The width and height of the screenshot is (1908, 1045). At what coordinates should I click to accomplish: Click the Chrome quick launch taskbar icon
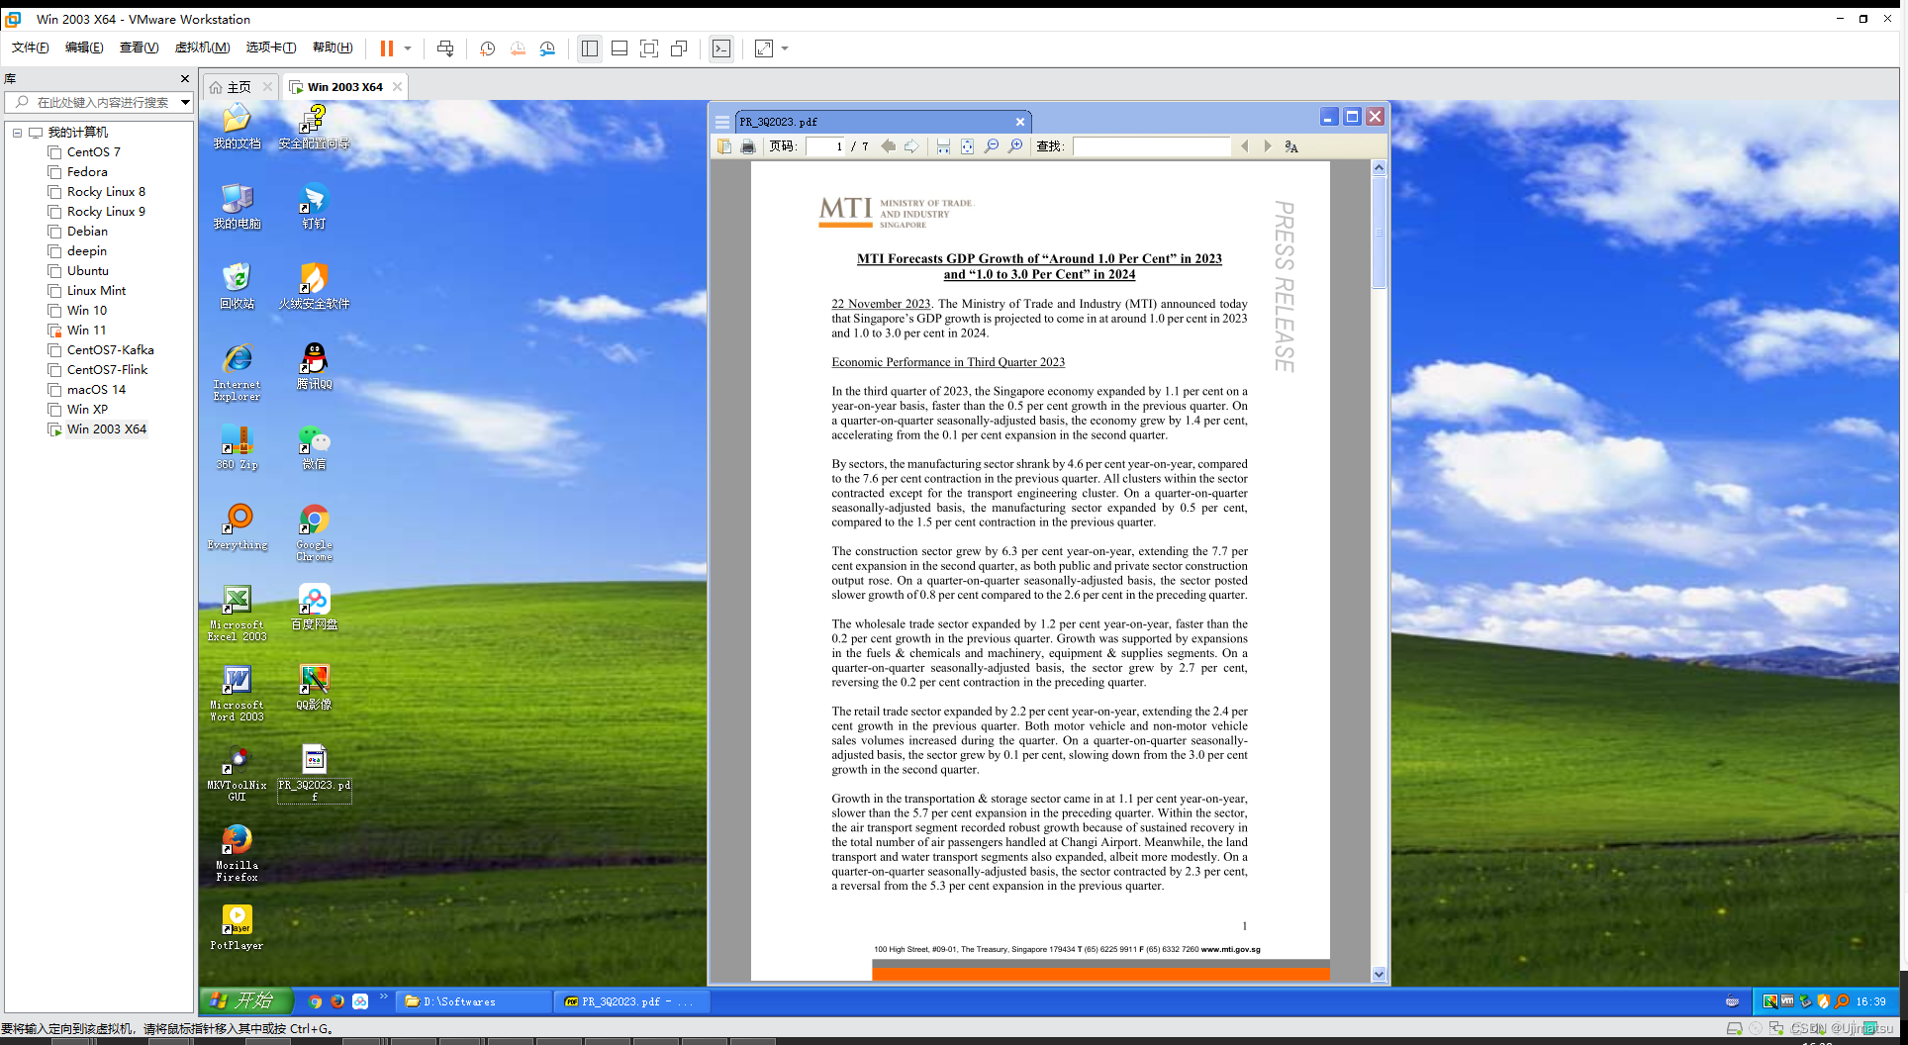click(315, 1001)
